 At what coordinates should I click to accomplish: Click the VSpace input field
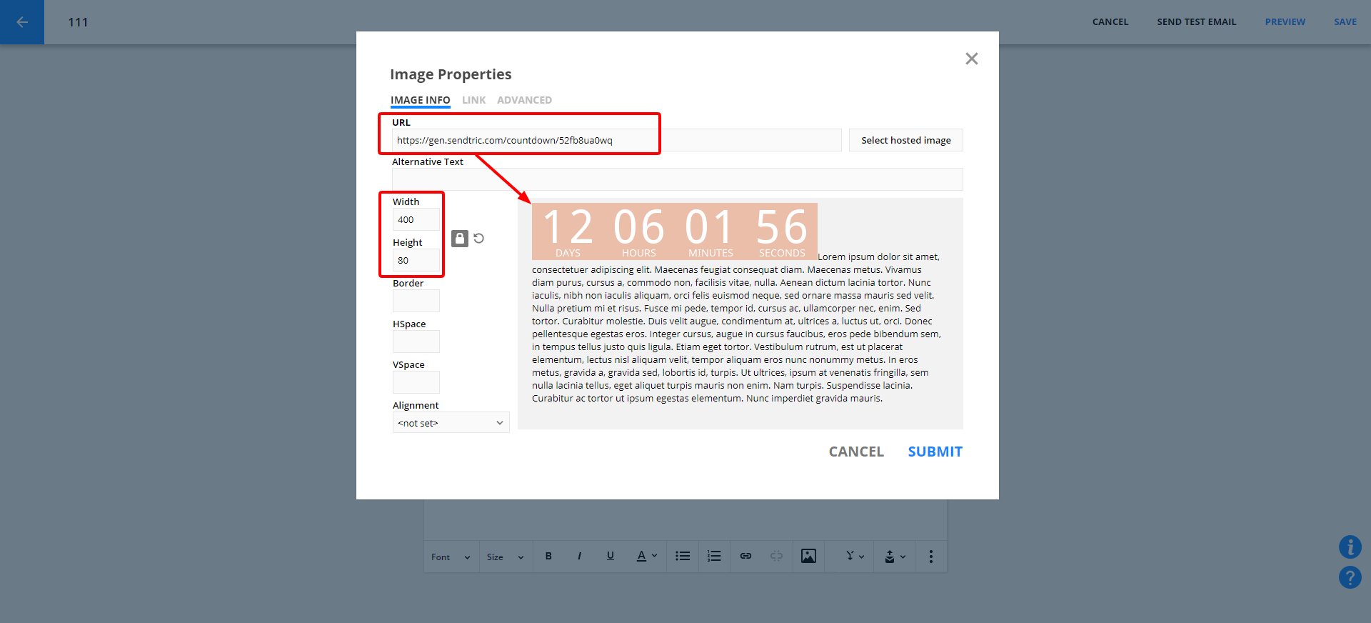[416, 382]
